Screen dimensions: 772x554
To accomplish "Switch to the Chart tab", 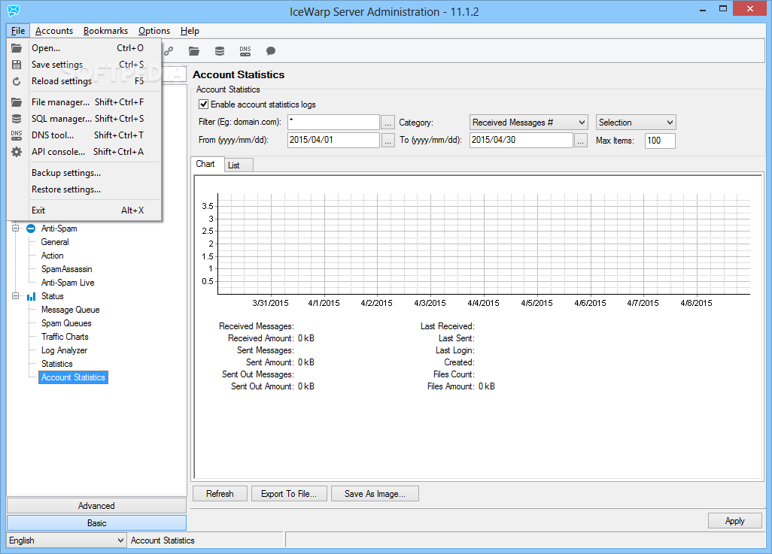I will coord(206,165).
